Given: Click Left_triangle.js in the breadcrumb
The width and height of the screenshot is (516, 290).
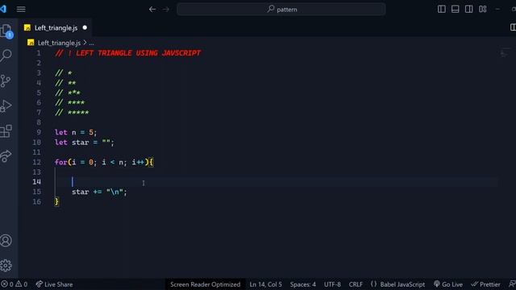Looking at the screenshot, I should tap(59, 43).
